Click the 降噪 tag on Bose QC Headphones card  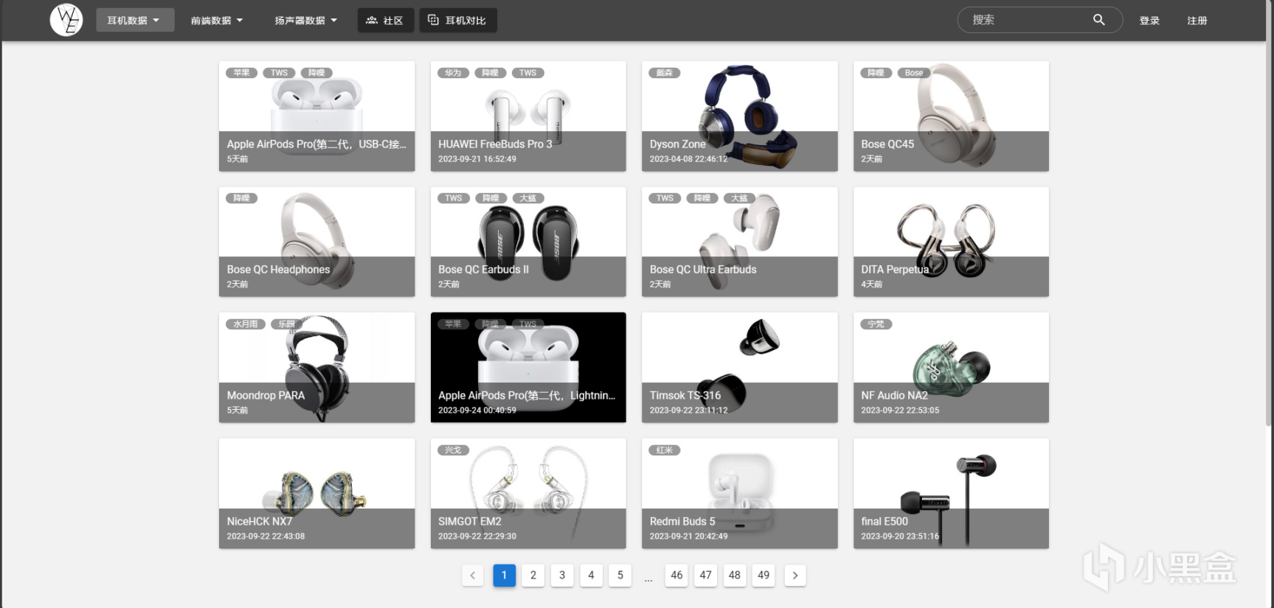(241, 198)
